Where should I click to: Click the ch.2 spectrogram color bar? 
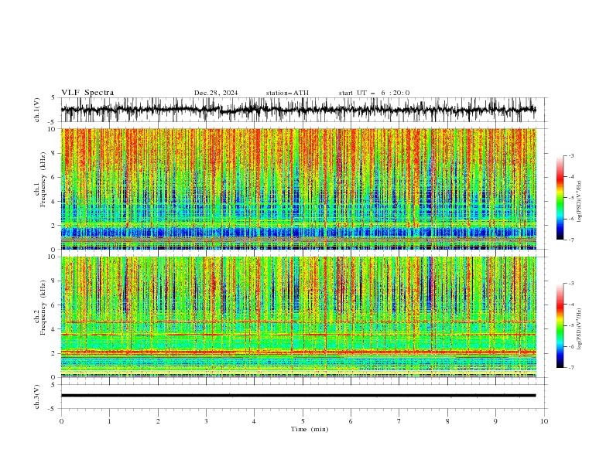(560, 325)
